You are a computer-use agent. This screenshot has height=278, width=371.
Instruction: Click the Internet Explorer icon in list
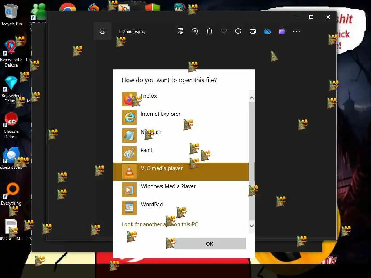click(x=129, y=117)
